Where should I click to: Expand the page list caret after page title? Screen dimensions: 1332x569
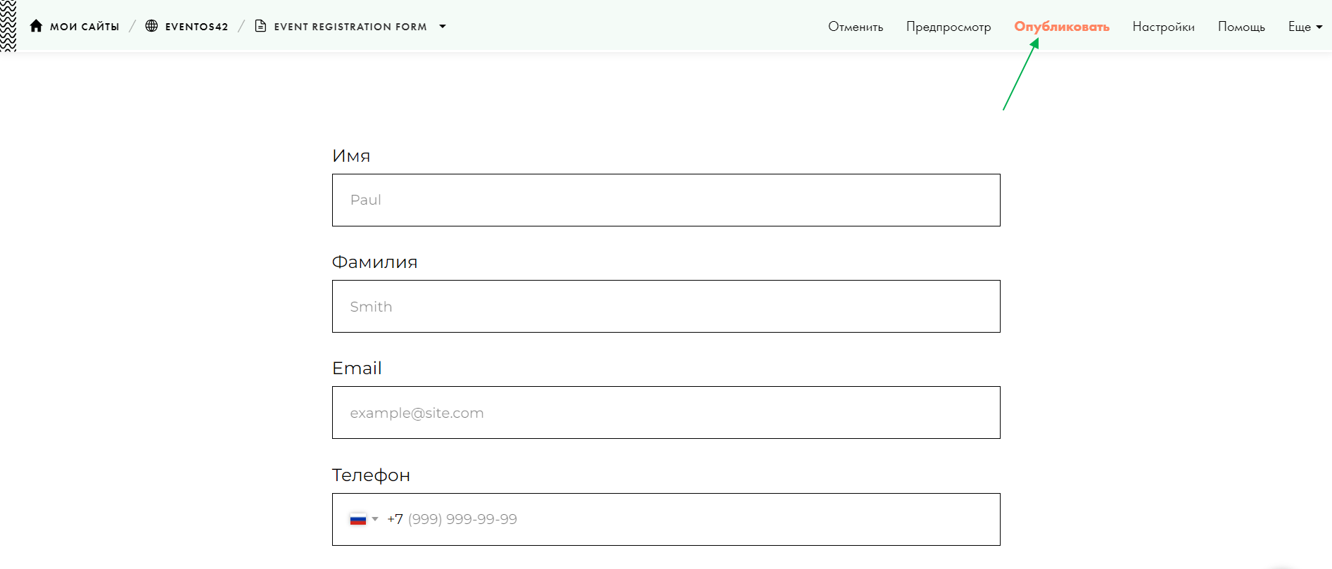[x=443, y=27]
